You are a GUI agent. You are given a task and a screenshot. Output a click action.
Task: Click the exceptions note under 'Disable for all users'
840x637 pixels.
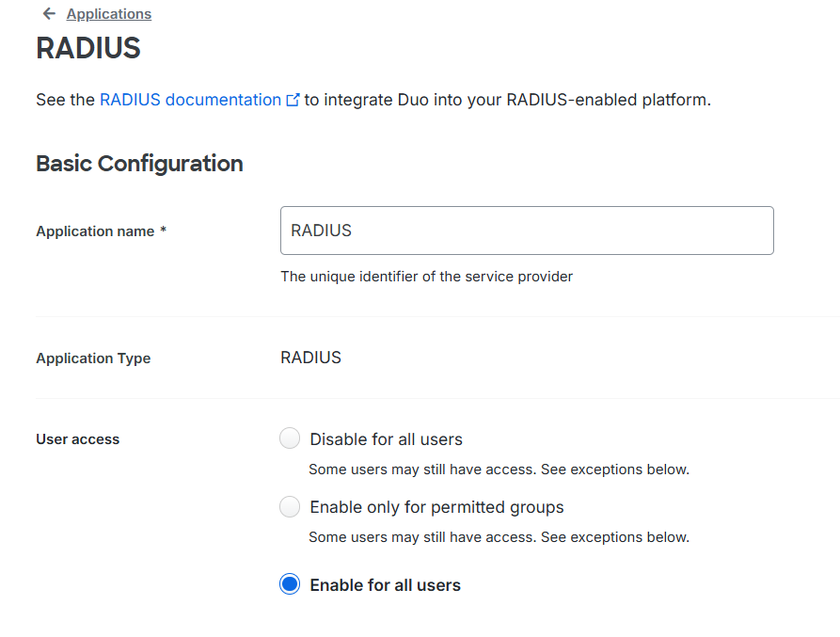[x=499, y=470]
